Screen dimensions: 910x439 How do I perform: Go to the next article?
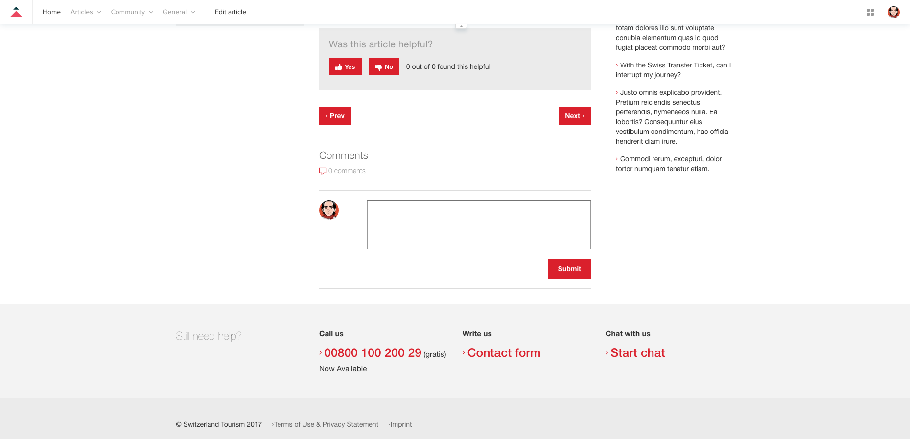[x=574, y=116]
